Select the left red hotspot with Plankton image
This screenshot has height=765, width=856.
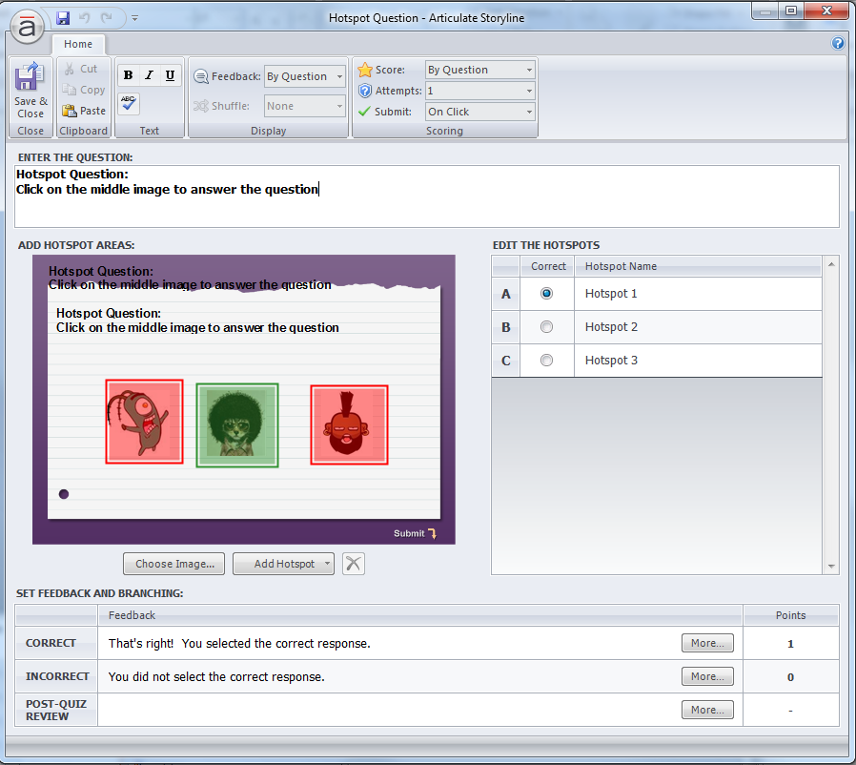pos(144,422)
